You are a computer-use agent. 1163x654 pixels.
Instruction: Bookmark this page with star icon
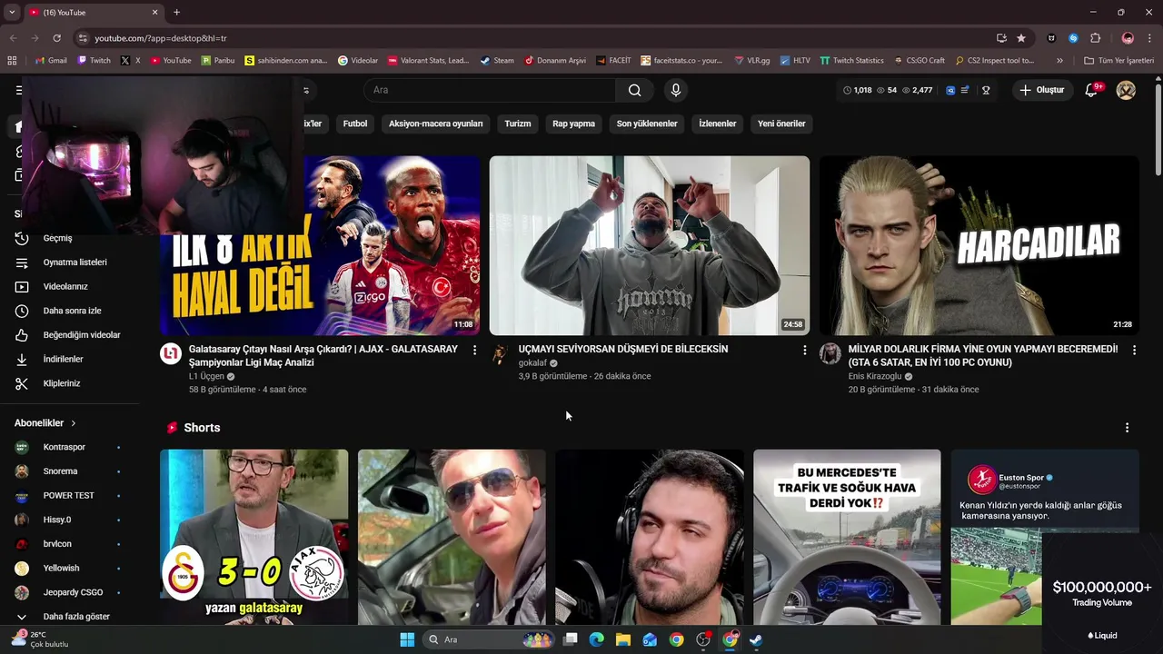[1021, 38]
